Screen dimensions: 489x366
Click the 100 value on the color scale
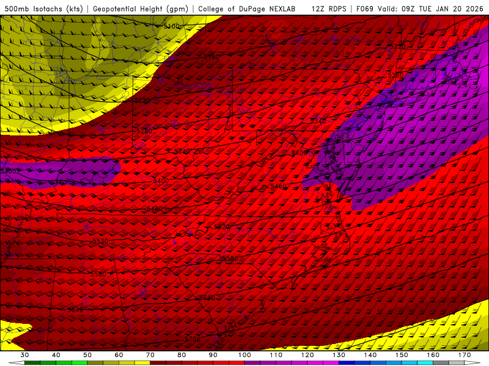pos(244,355)
